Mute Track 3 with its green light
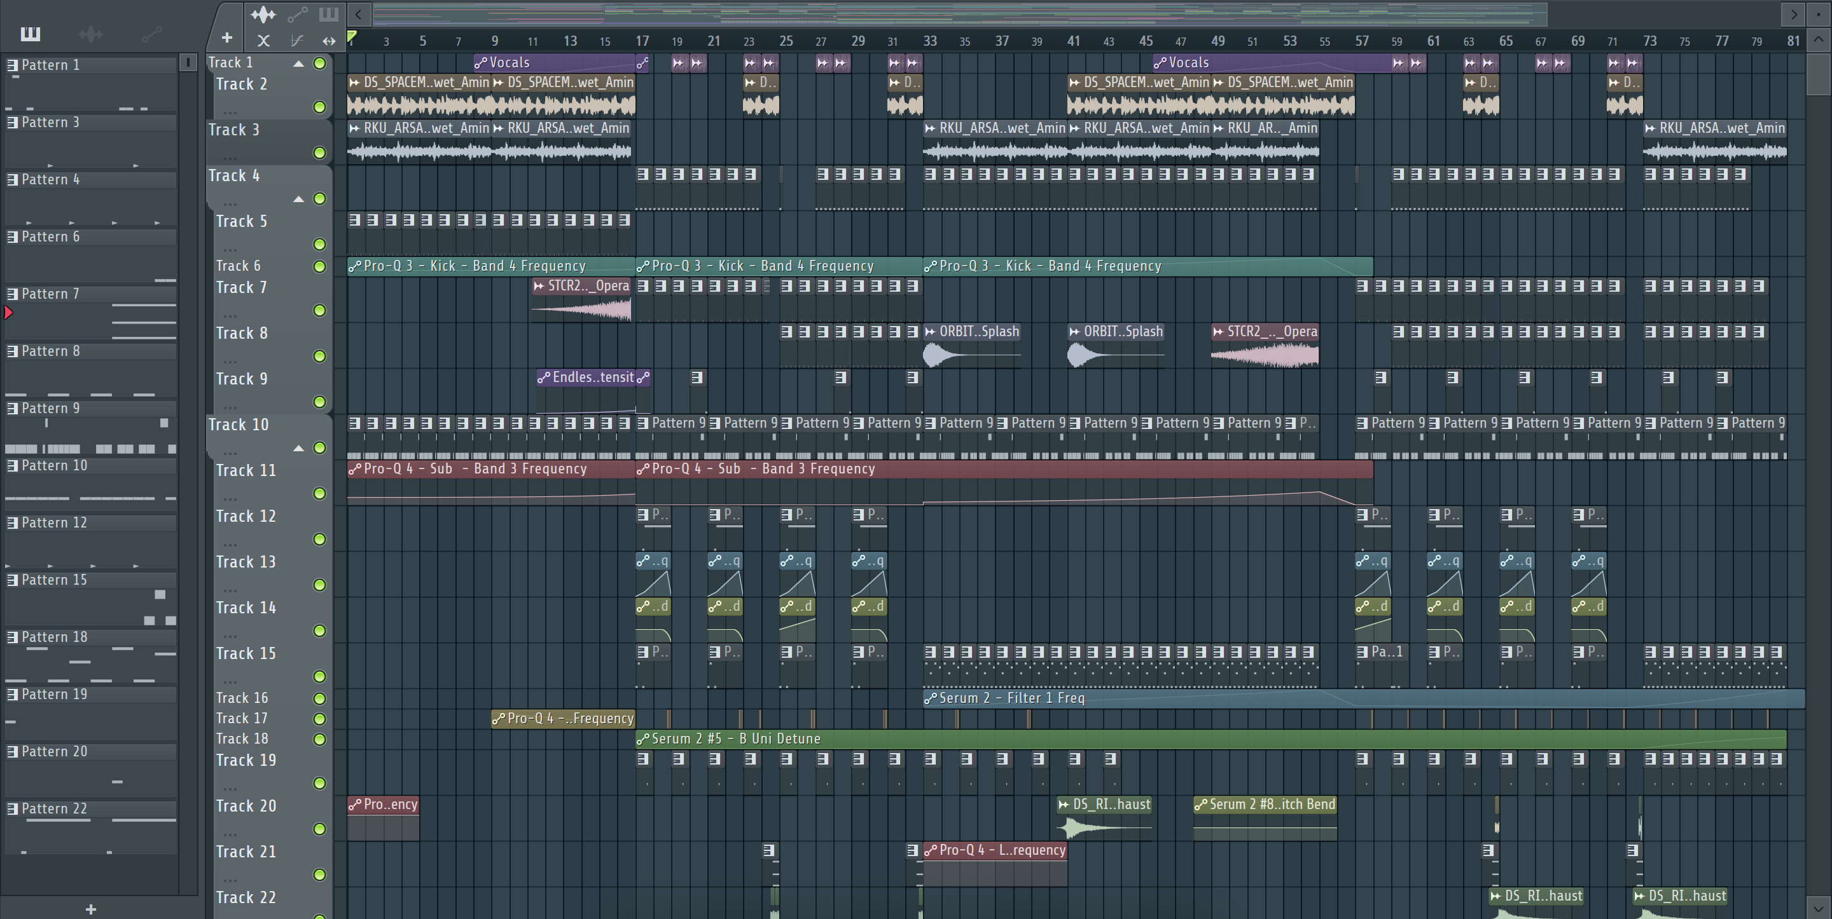Image resolution: width=1832 pixels, height=919 pixels. click(x=320, y=153)
